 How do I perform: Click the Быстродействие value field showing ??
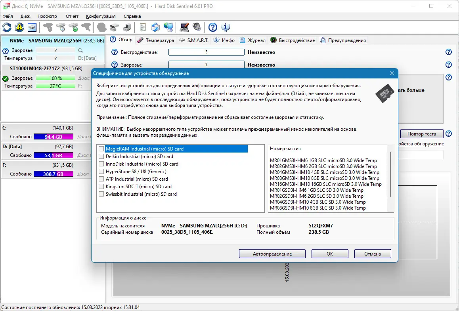tap(207, 52)
